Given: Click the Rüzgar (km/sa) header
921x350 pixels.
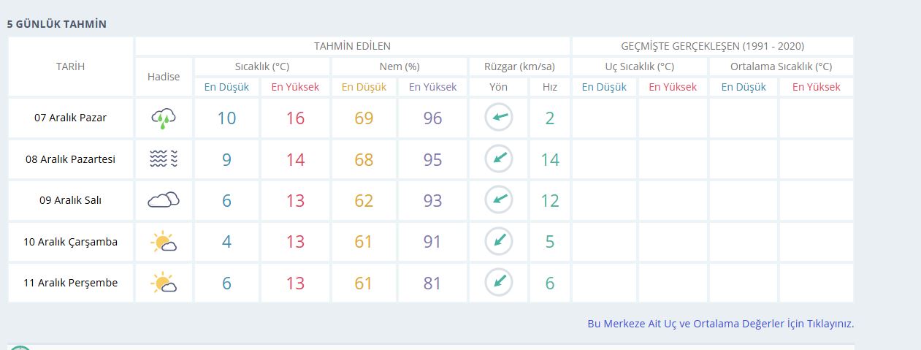Looking at the screenshot, I should pos(519,66).
